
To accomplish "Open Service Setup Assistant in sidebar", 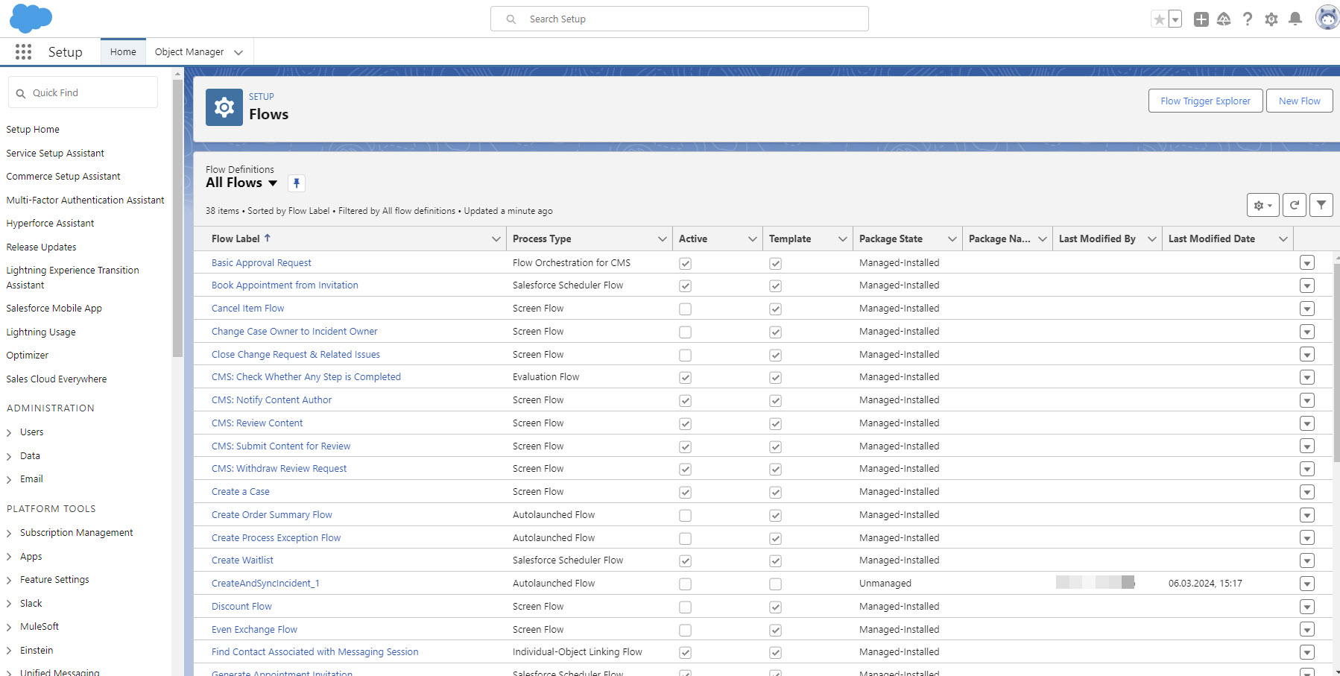I will (x=55, y=154).
